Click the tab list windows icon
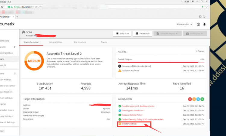The image size is (226, 136). [x=200, y=17]
